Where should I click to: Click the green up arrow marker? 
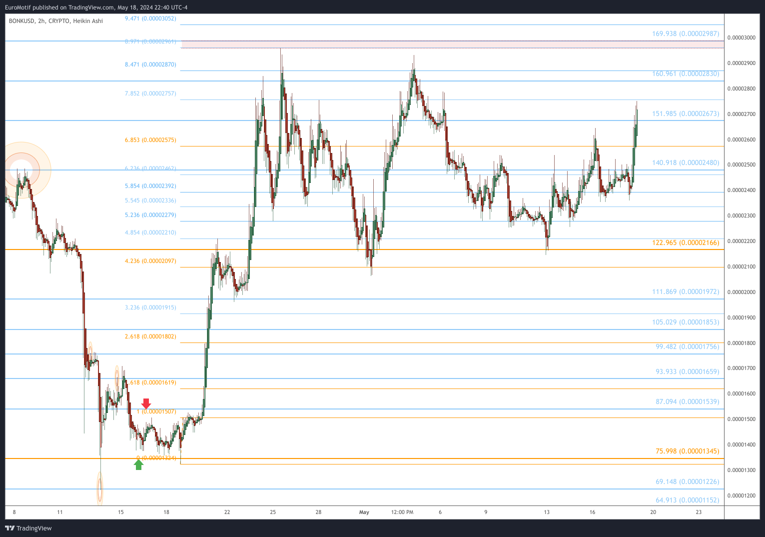(x=139, y=464)
